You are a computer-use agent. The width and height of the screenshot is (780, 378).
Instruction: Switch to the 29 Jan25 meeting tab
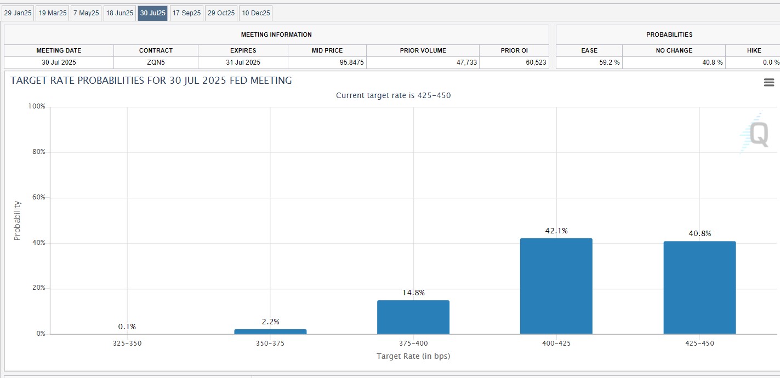coord(18,13)
